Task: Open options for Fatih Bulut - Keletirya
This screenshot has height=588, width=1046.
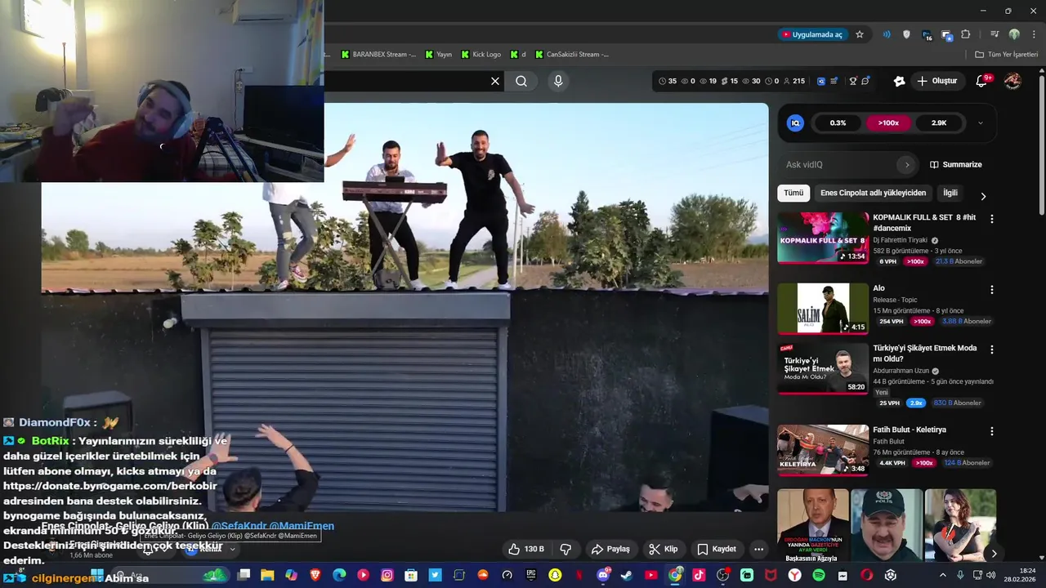Action: coord(992,431)
